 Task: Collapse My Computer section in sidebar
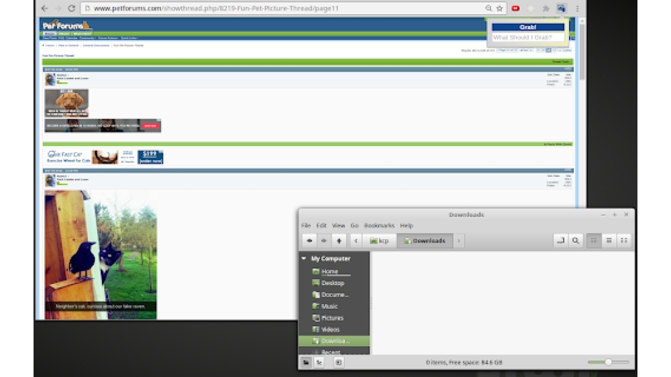click(x=304, y=258)
